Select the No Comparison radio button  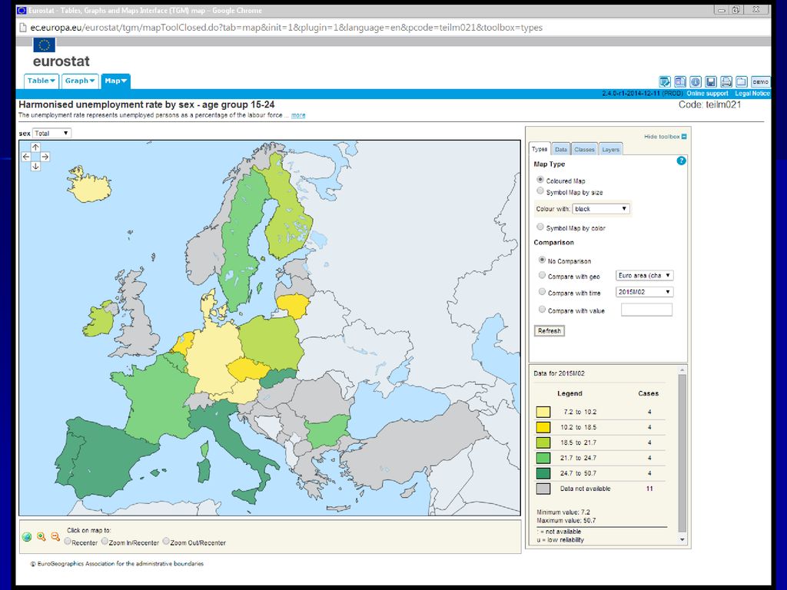pyautogui.click(x=542, y=260)
